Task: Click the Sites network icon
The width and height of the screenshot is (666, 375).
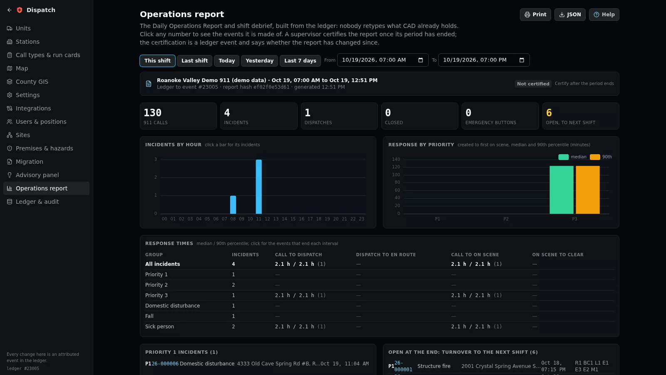Action: [x=10, y=135]
